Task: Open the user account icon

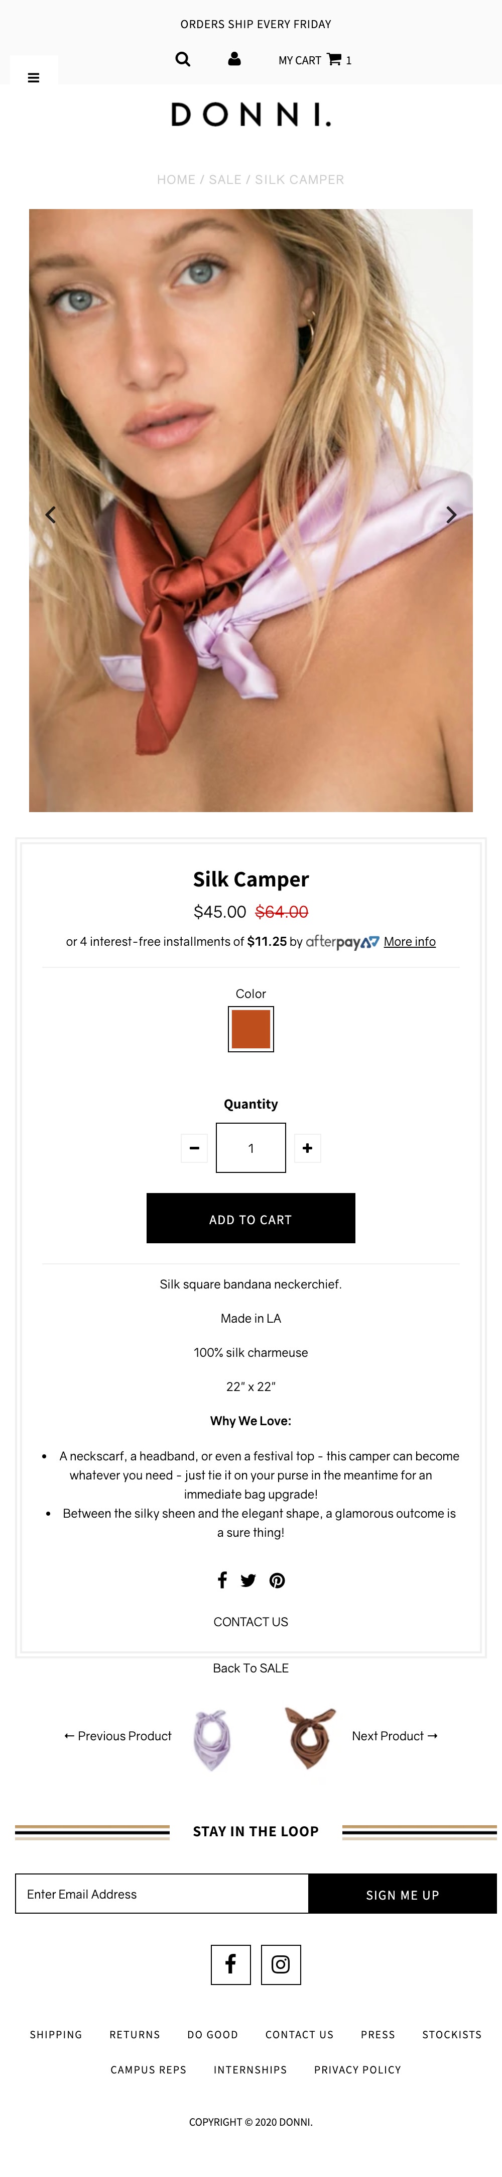Action: (234, 59)
